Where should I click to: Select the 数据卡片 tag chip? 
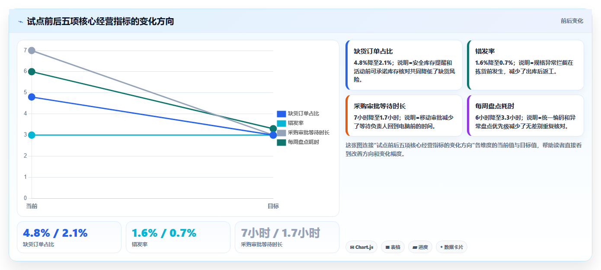tap(451, 247)
